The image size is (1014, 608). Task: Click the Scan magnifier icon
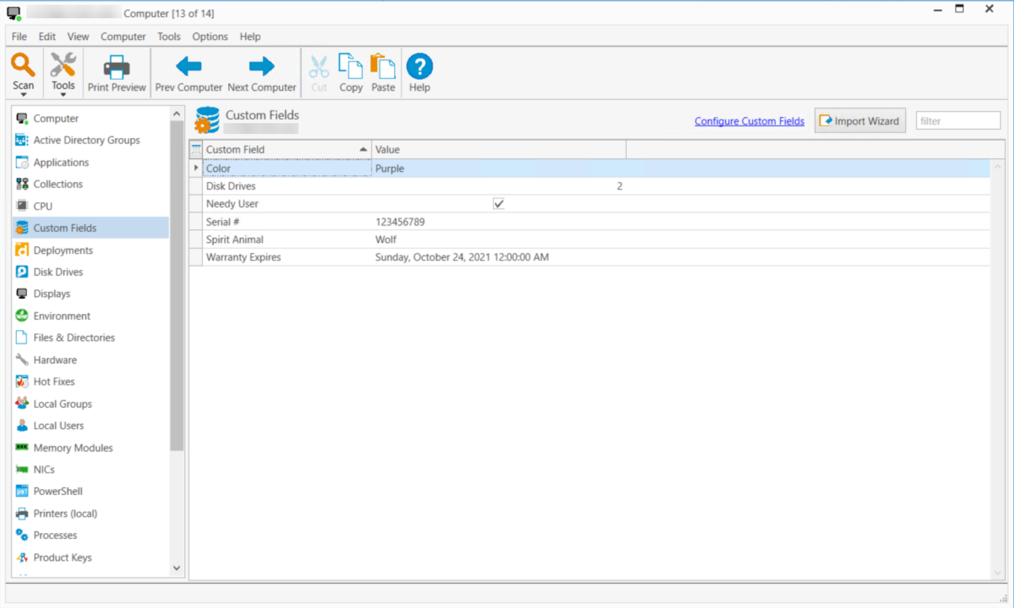pos(22,65)
